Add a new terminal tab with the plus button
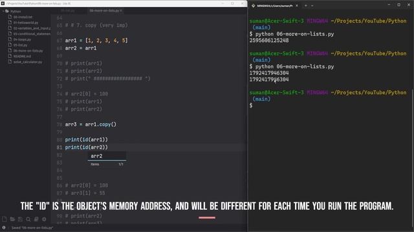Viewport: 414px width, 232px height. tap(306, 6)
